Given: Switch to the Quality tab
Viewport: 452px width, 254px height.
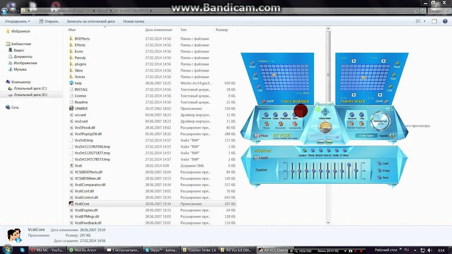Looking at the screenshot, I should pos(336,151).
